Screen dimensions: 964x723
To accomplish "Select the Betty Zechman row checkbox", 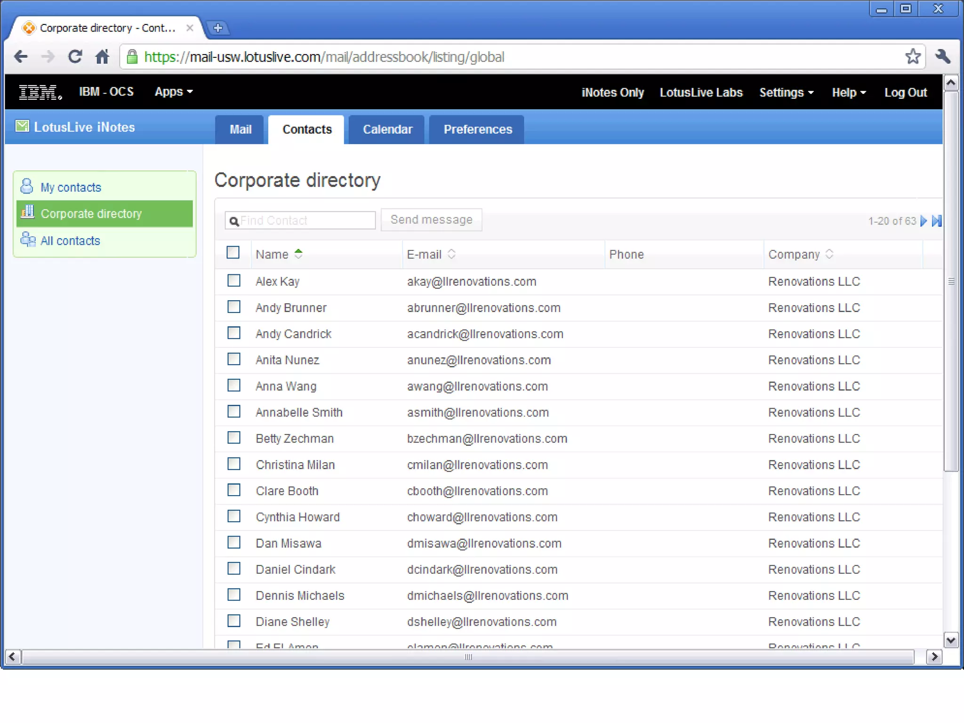I will click(233, 438).
